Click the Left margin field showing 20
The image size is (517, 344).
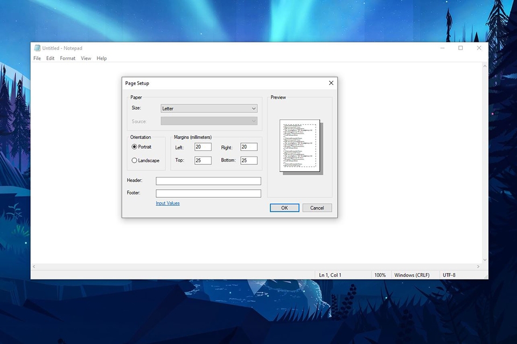pyautogui.click(x=202, y=146)
